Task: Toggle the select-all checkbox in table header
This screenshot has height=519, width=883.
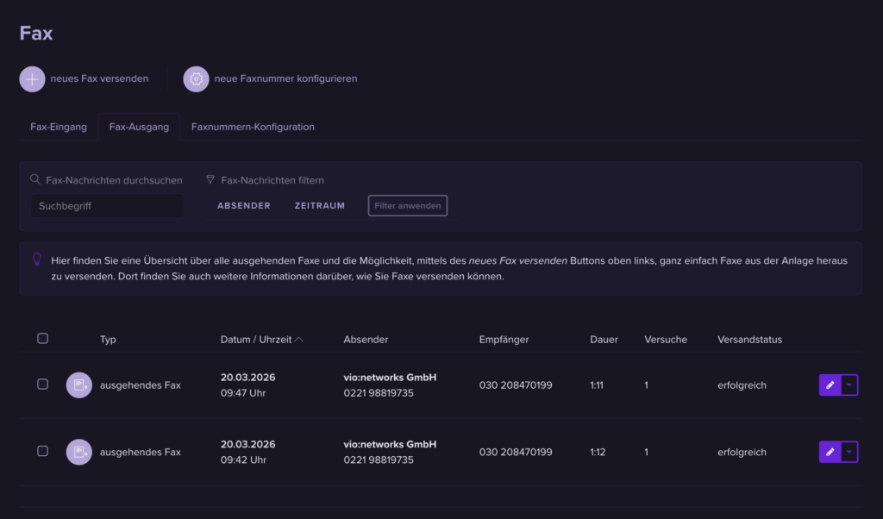Action: click(43, 339)
